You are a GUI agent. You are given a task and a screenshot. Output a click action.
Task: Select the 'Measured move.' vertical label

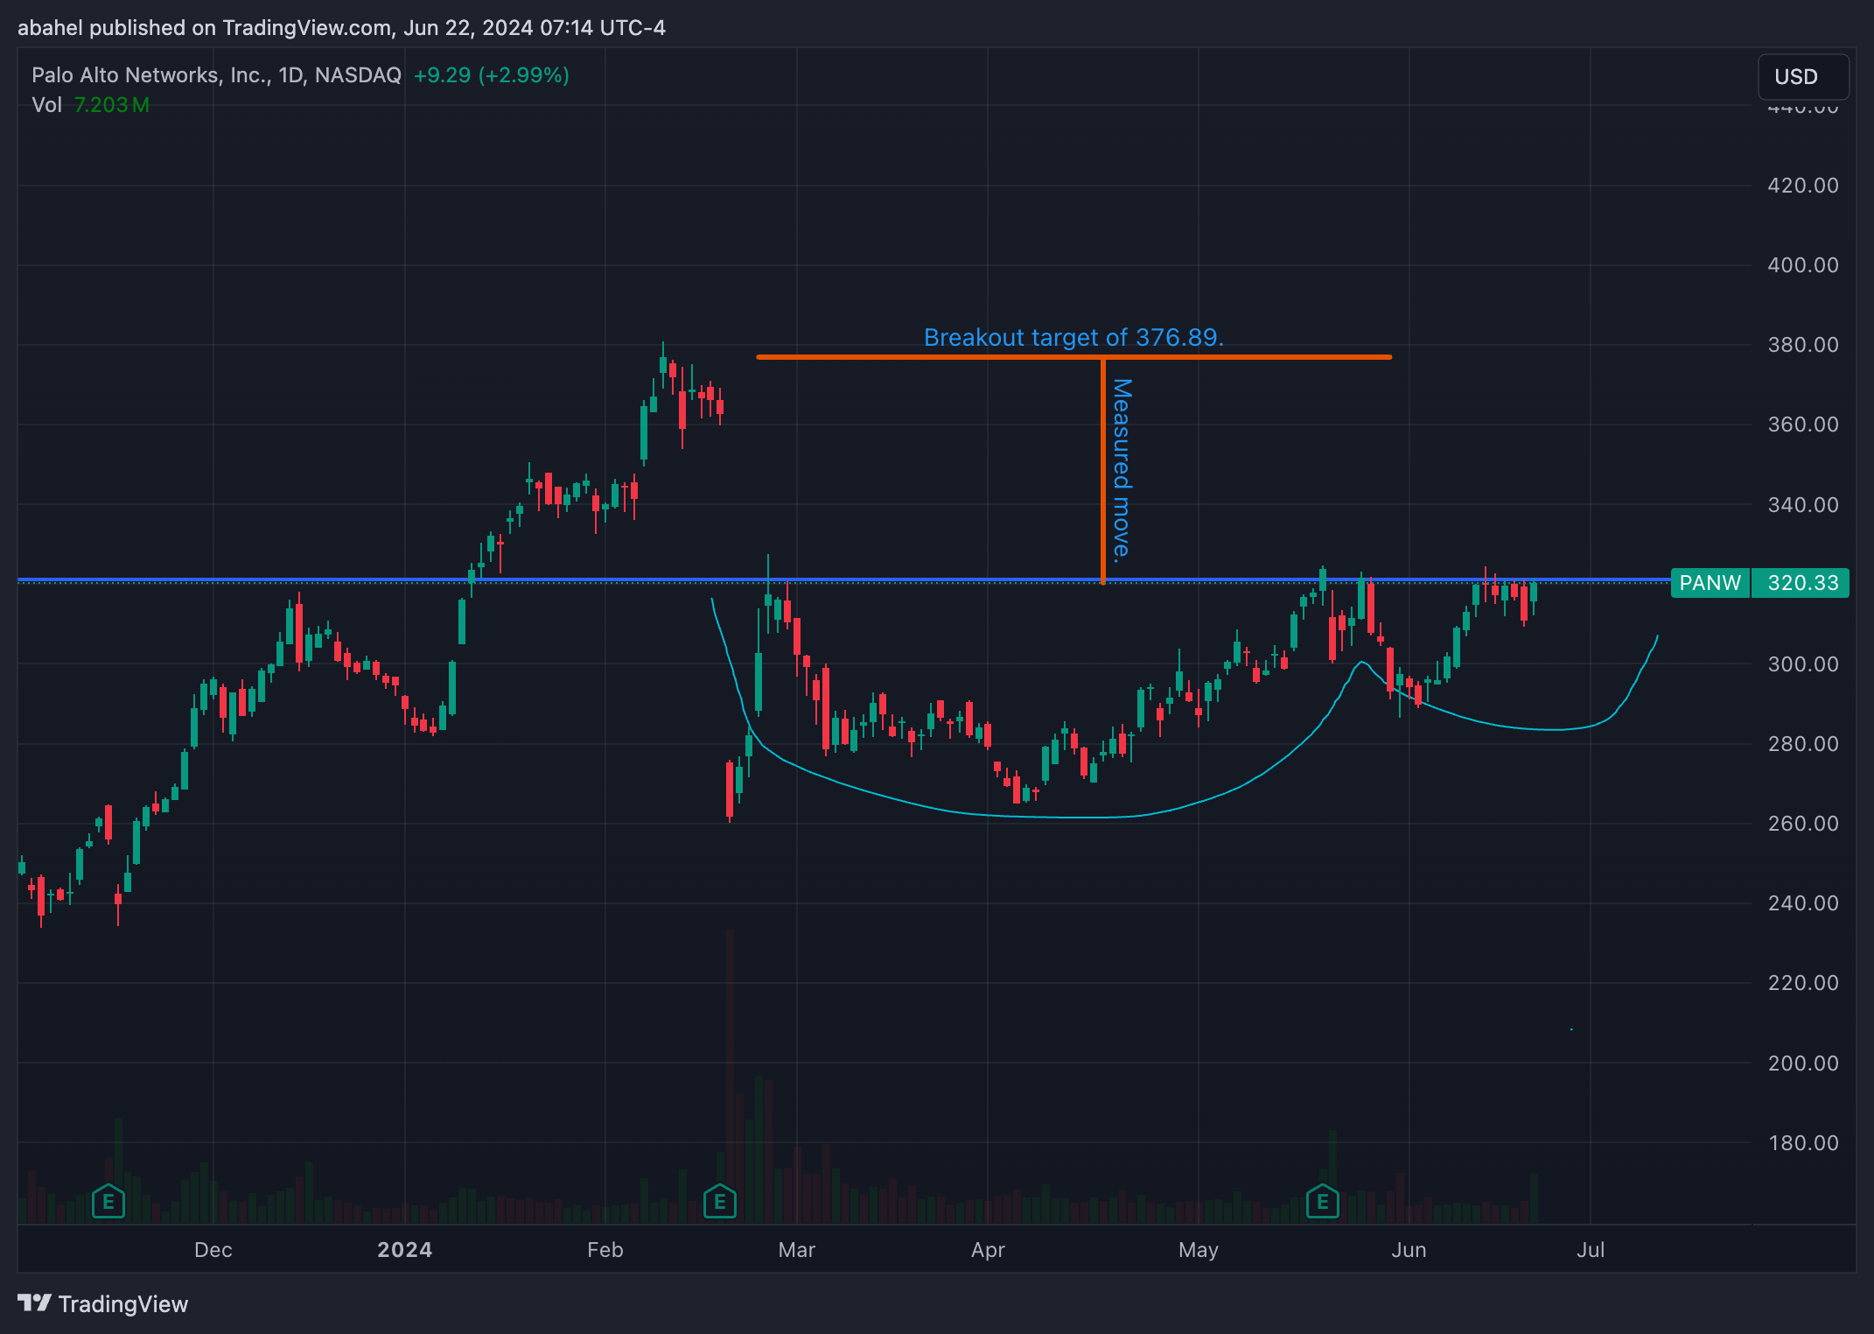(1122, 470)
